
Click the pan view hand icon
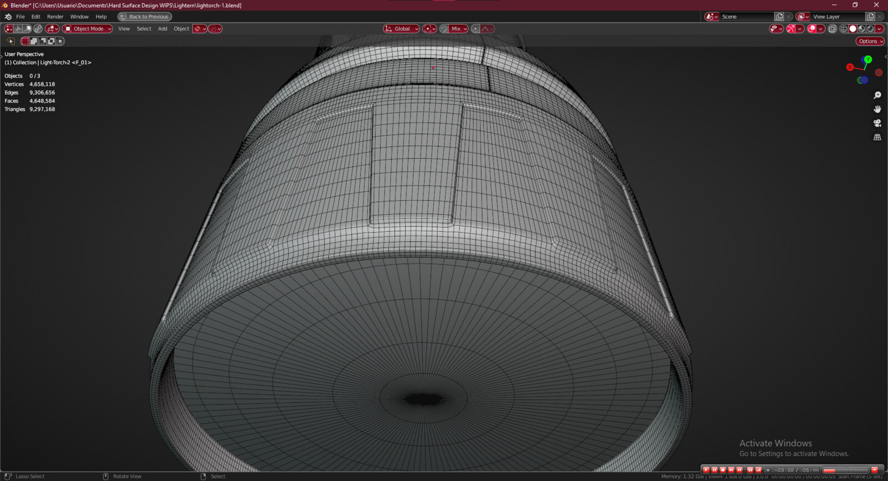[877, 109]
